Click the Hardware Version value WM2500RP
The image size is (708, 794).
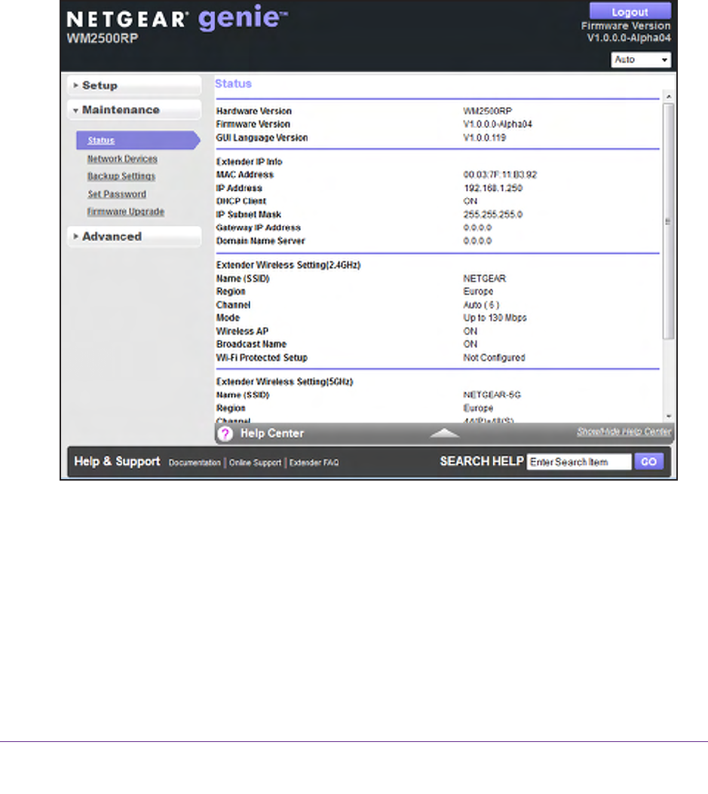(x=488, y=111)
